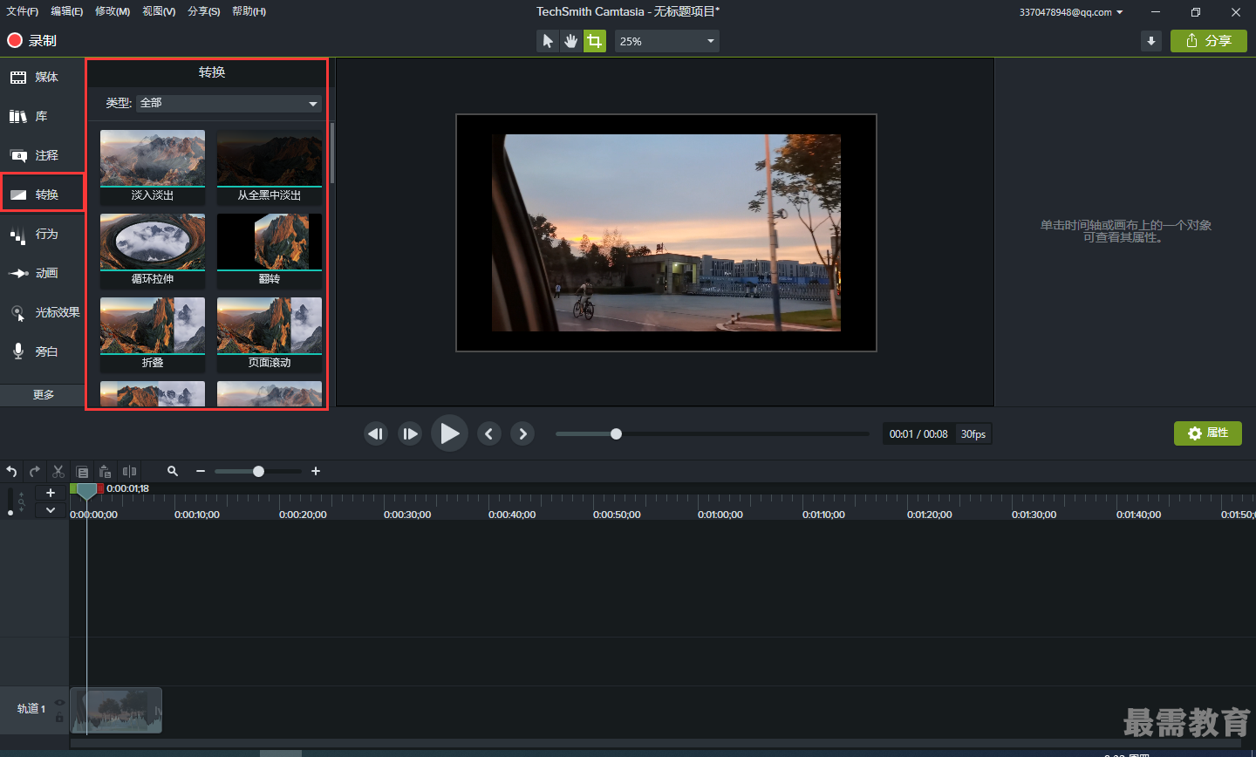Select the arrow edit tool
This screenshot has height=757, width=1256.
[x=548, y=41]
